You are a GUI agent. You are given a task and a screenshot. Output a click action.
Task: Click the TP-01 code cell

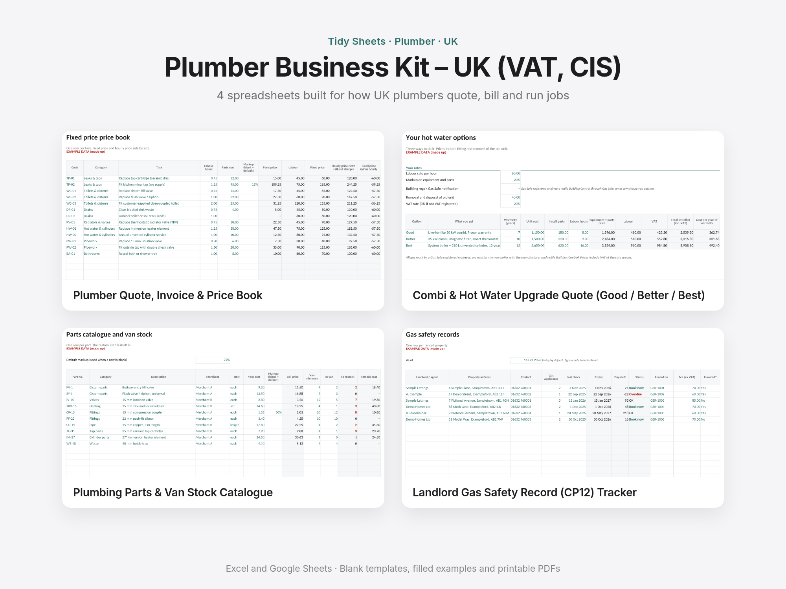click(75, 178)
